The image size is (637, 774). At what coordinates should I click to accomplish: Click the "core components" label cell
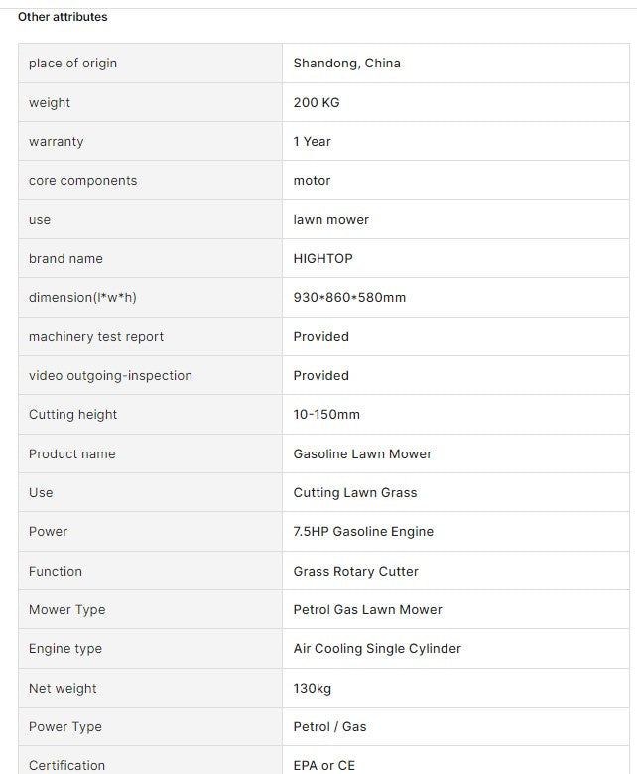(x=83, y=181)
